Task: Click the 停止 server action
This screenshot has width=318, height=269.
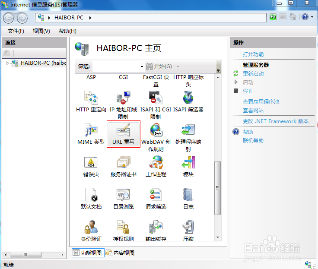Action: [248, 91]
